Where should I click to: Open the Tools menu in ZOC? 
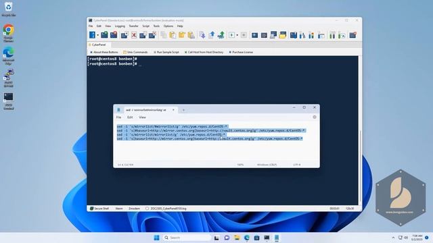(156, 26)
